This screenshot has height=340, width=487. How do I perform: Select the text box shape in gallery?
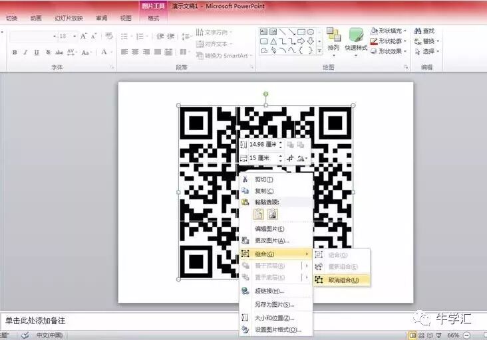tap(263, 32)
